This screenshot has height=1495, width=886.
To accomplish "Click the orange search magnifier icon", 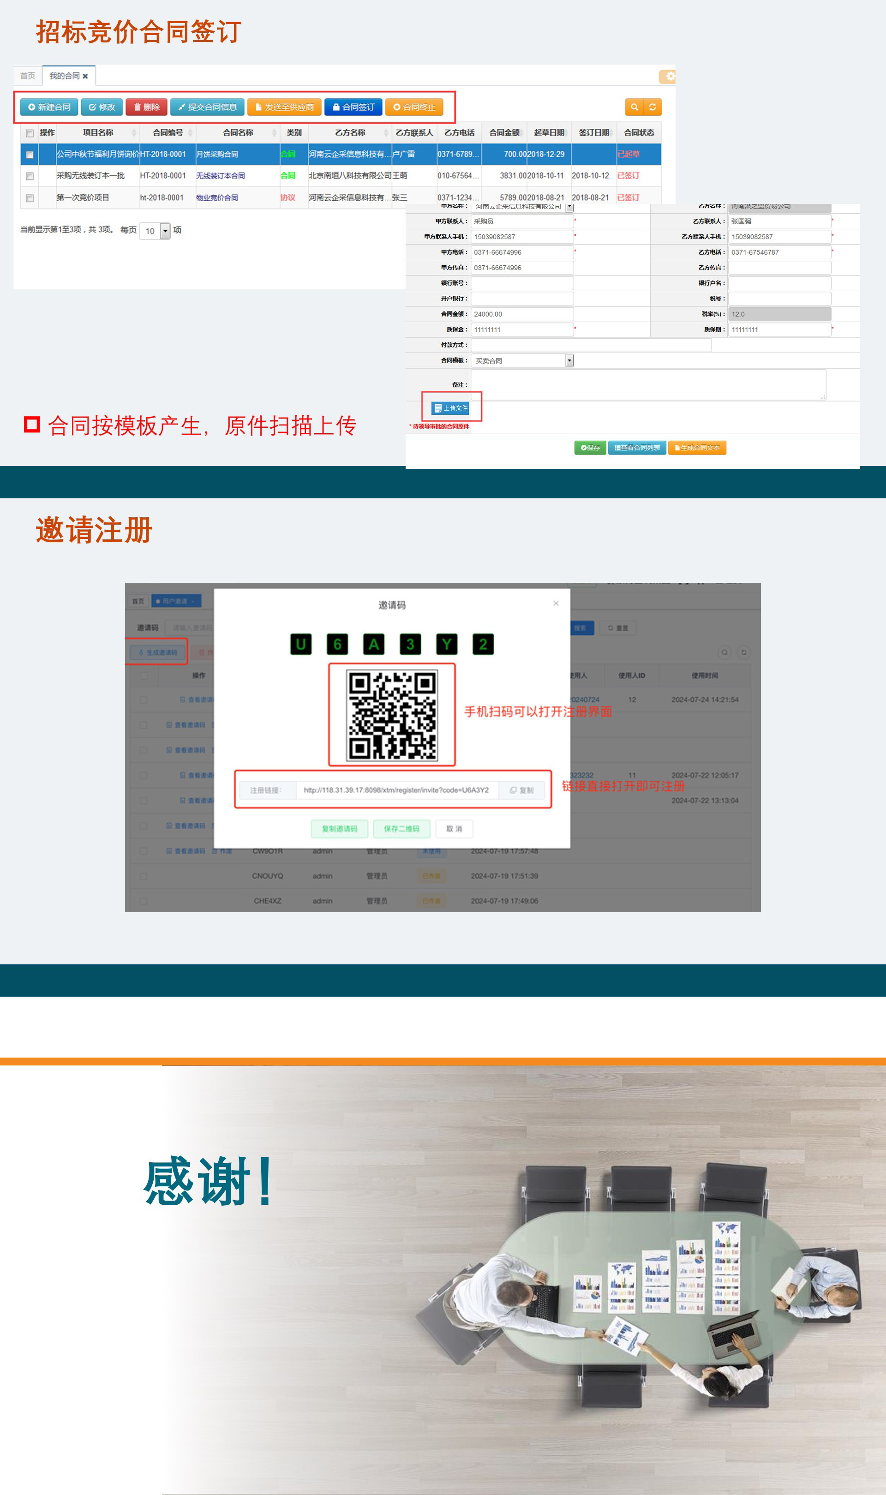I will coord(634,107).
